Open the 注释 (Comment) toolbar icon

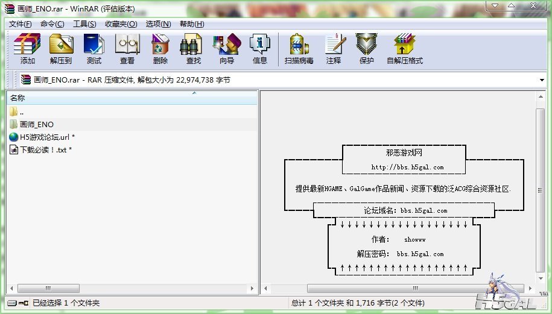[334, 49]
